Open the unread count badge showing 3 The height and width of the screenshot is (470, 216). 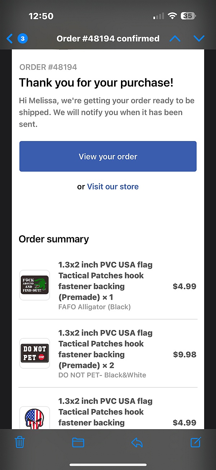point(22,39)
